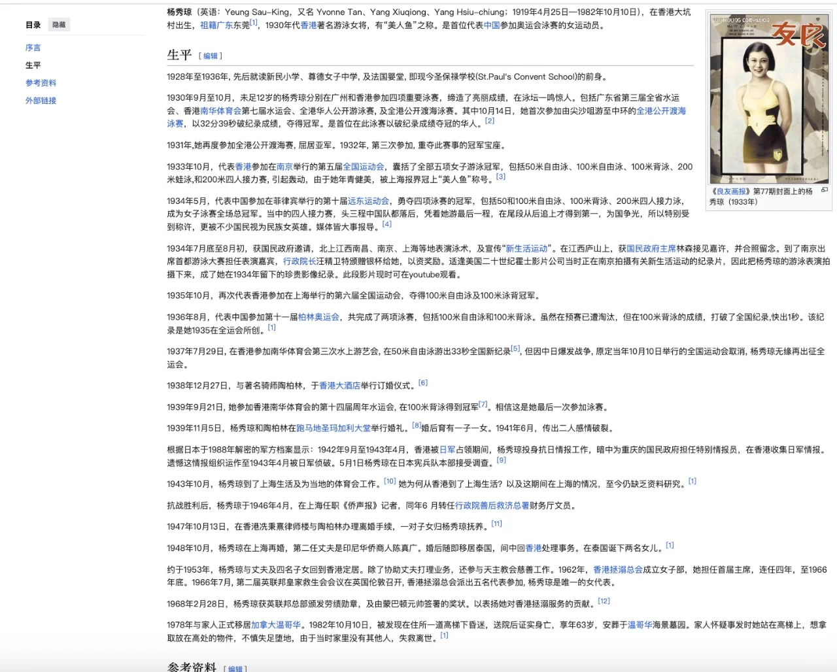This screenshot has height=672, width=837.
Task: Open citation [9] after 宪兵队本部接受调查
Action: point(501,460)
